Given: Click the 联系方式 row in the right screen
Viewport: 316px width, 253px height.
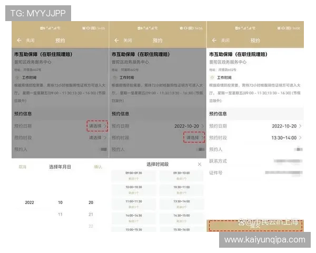Looking at the screenshot, I should click(x=255, y=161).
